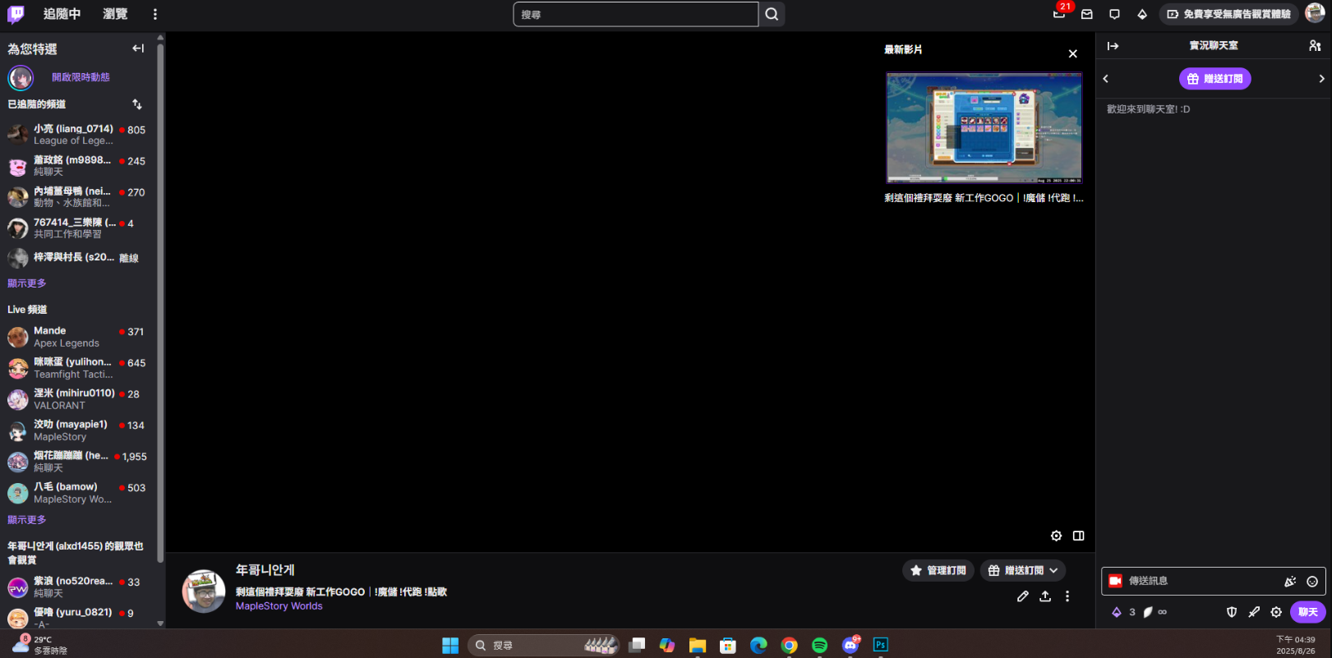Image resolution: width=1332 pixels, height=658 pixels.
Task: Open the MapleStory Worlds category link
Action: pyautogui.click(x=279, y=606)
